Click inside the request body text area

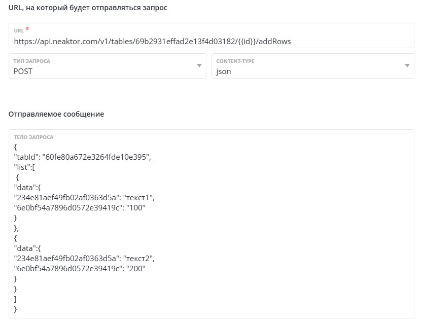[254, 228]
